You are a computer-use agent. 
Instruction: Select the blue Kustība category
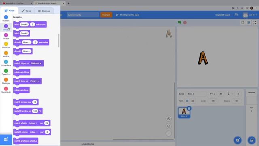(x=6, y=18)
